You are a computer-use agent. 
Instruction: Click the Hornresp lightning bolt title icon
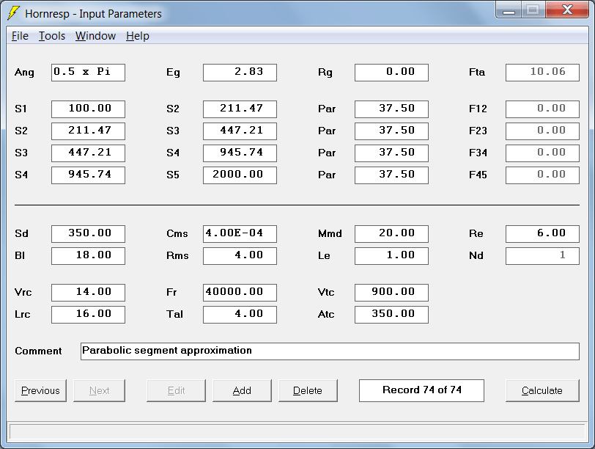pos(14,13)
